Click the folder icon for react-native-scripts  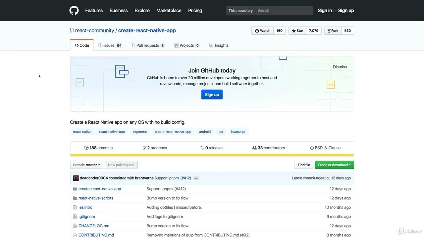pos(75,198)
